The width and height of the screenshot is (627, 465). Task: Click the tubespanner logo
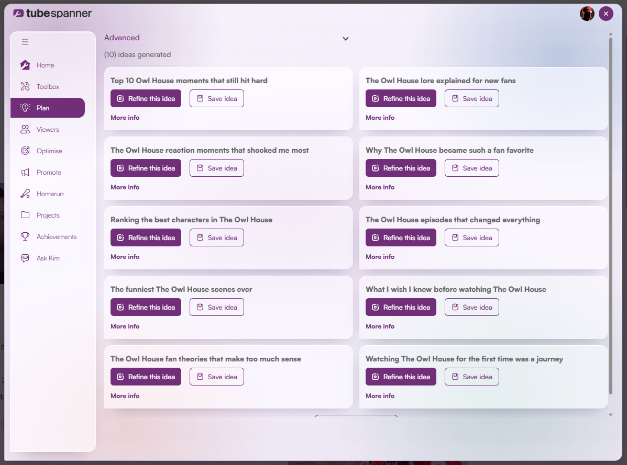tap(52, 13)
